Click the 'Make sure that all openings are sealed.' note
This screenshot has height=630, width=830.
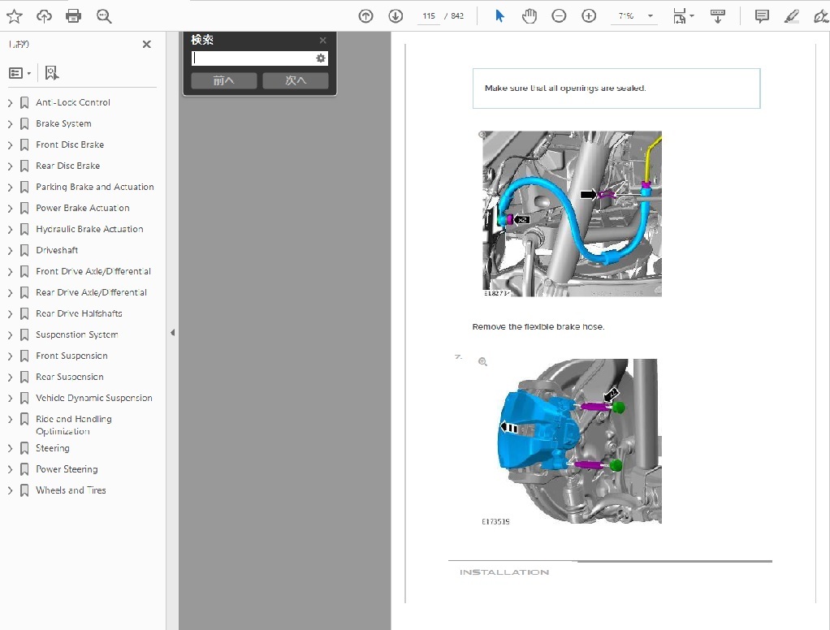pyautogui.click(x=565, y=88)
